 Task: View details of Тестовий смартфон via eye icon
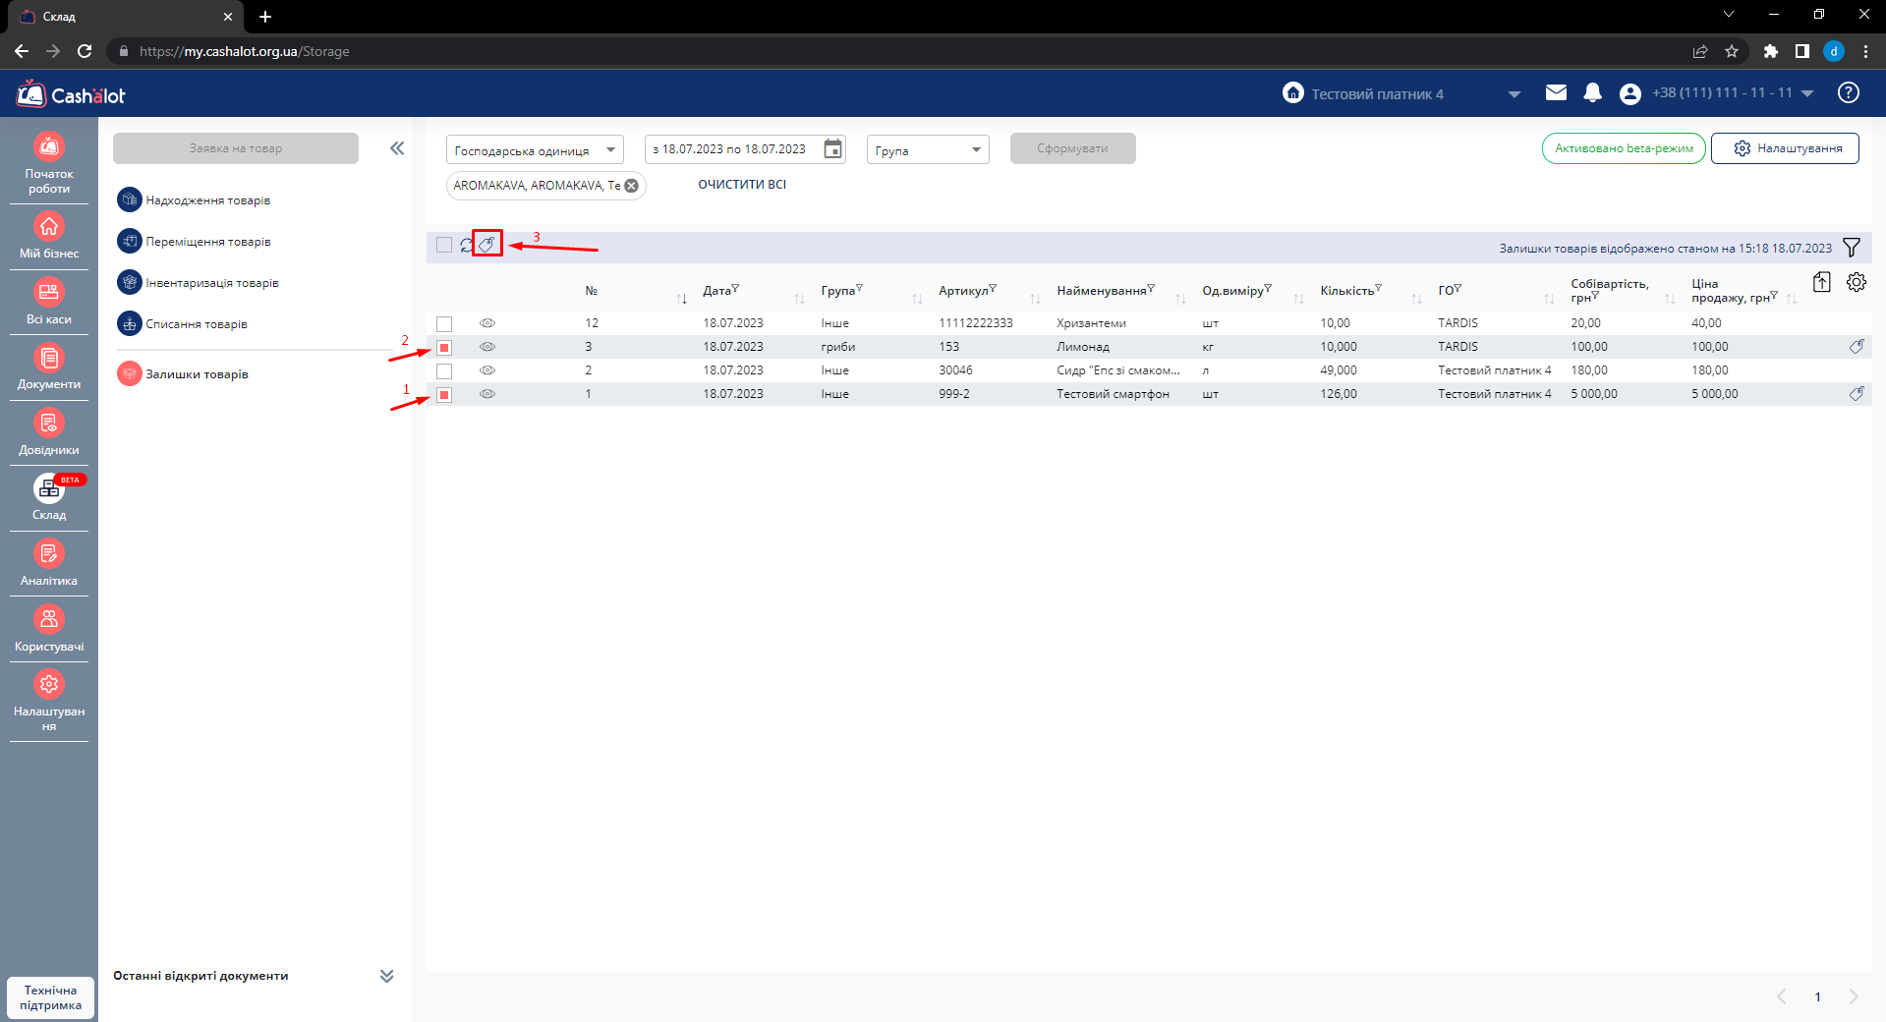pyautogui.click(x=487, y=394)
